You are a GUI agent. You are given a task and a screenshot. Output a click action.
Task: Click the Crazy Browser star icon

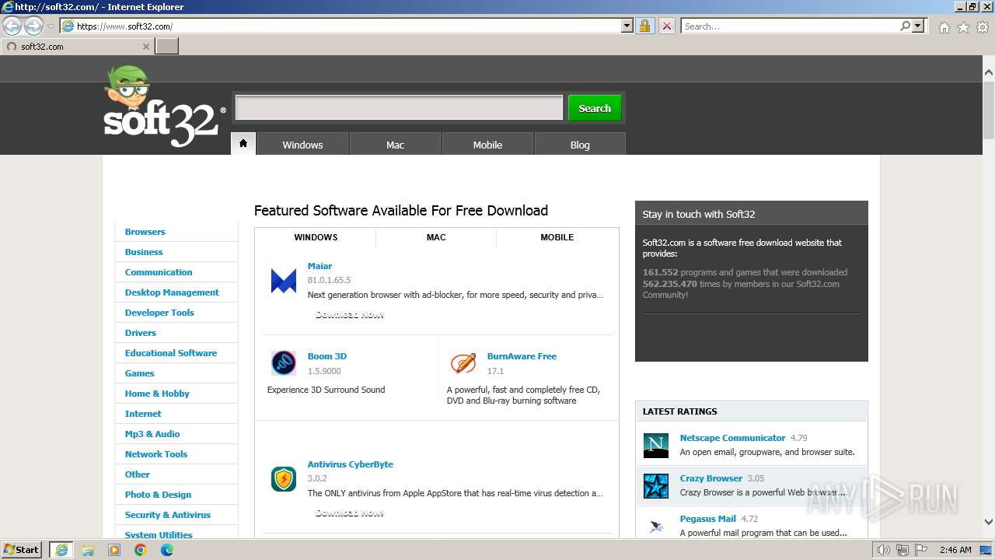pos(656,486)
